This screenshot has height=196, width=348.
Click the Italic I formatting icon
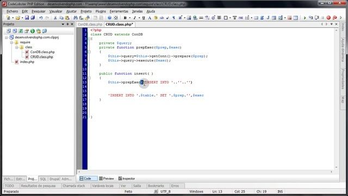coord(134,18)
